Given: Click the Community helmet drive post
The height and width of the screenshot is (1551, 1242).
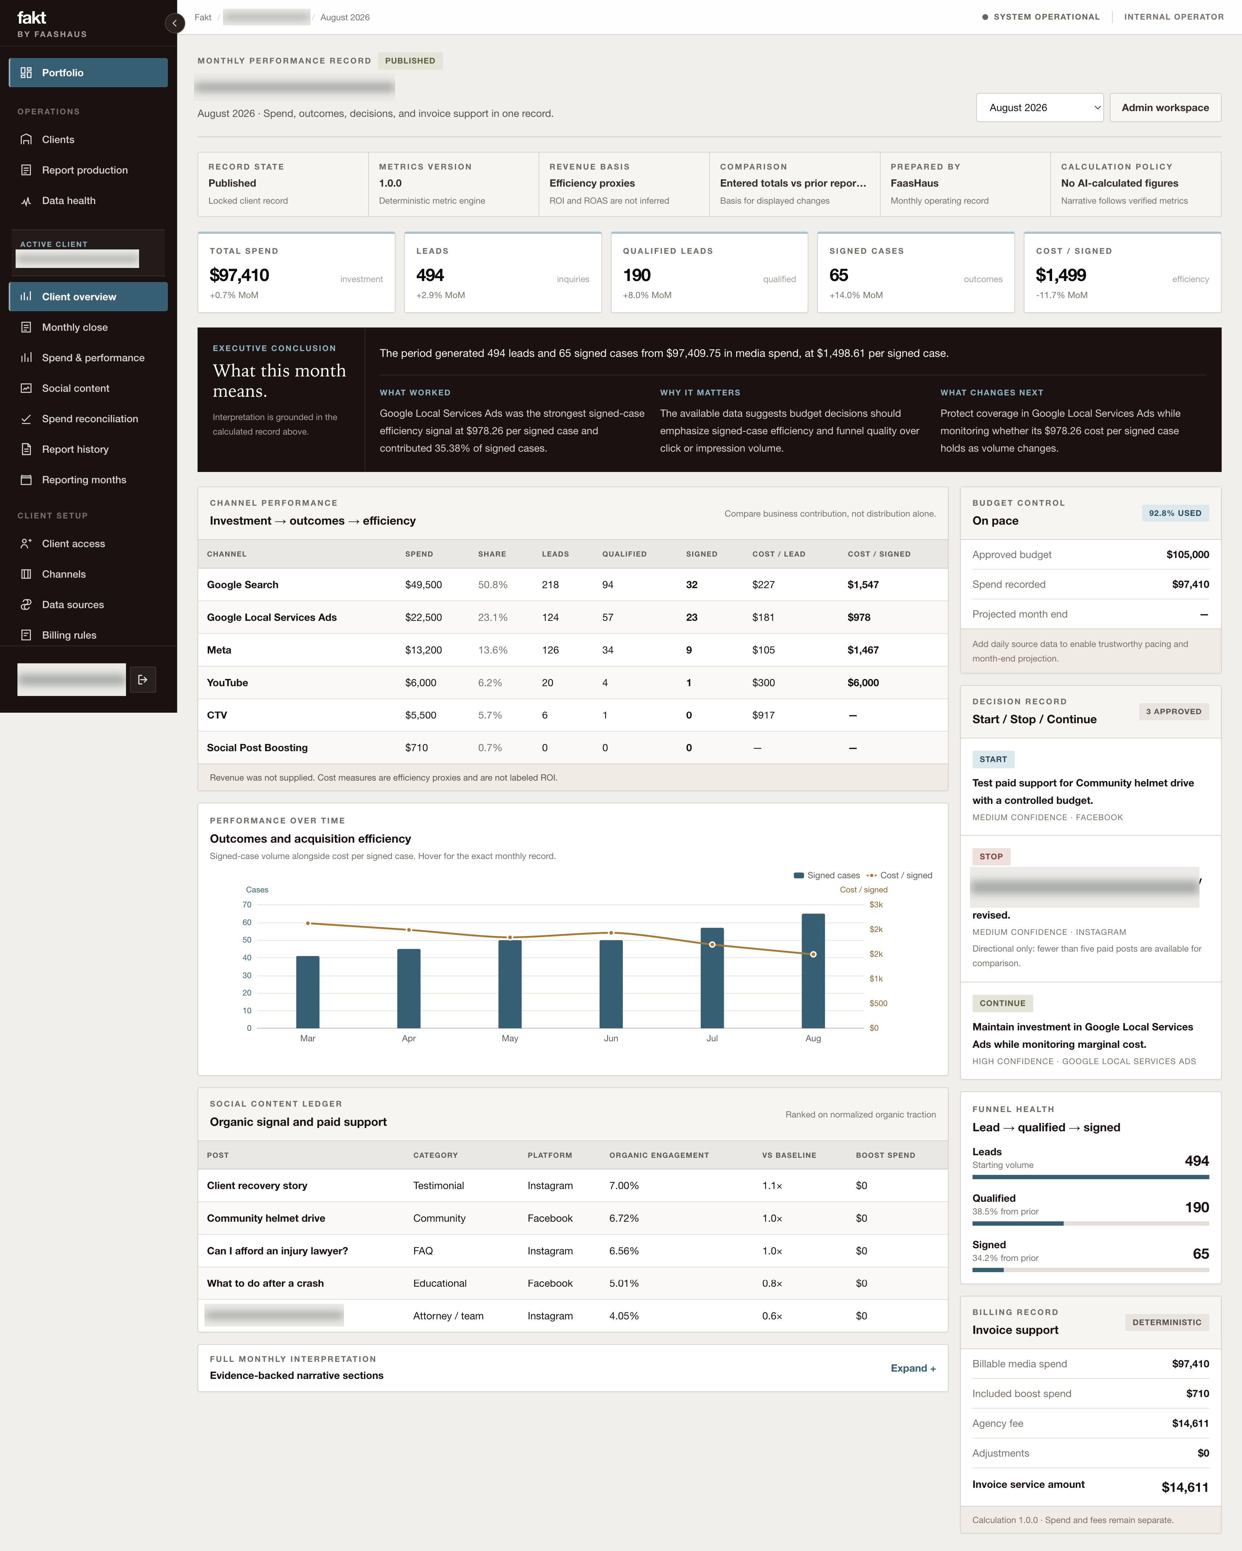Looking at the screenshot, I should (x=265, y=1218).
